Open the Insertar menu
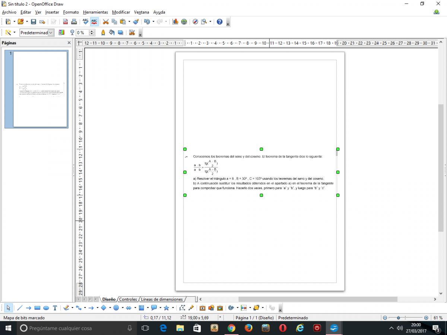Image resolution: width=447 pixels, height=335 pixels. (x=52, y=12)
